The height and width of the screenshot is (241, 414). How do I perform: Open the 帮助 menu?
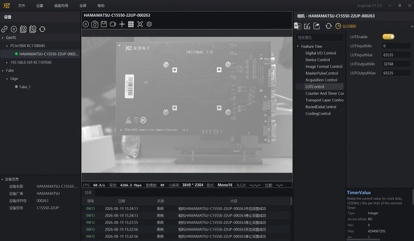[x=101, y=6]
